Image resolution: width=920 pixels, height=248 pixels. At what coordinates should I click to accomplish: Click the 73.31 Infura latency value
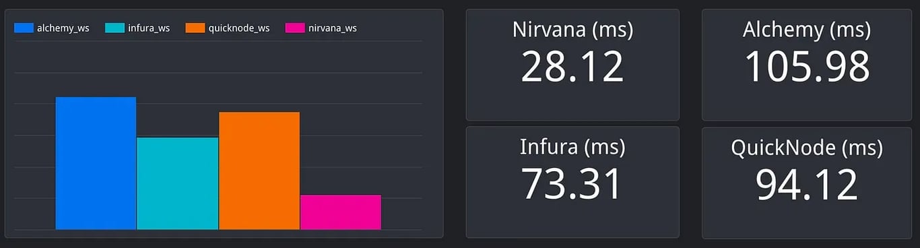(572, 183)
